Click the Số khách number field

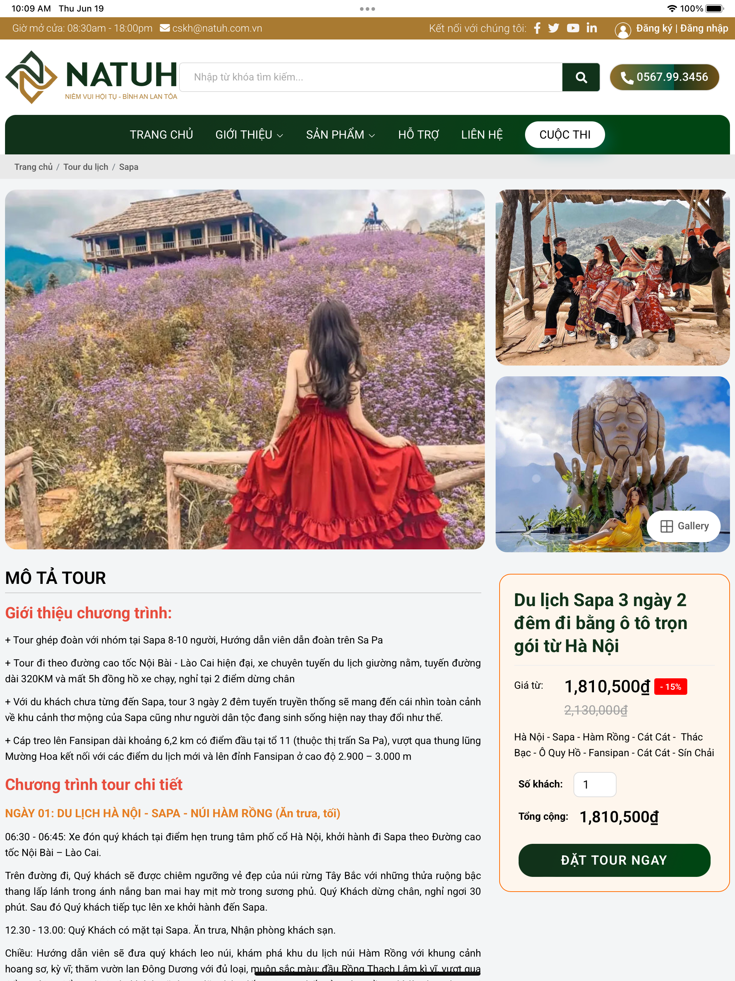pyautogui.click(x=594, y=785)
